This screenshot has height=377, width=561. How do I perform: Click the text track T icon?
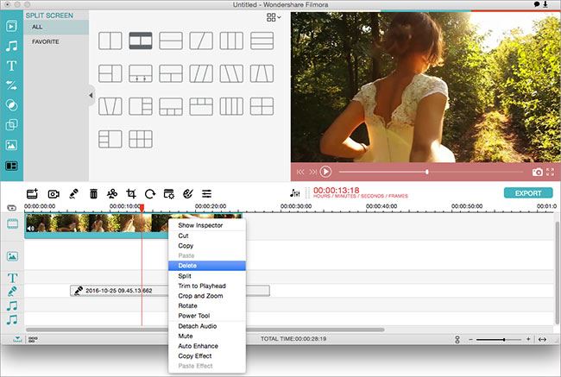[12, 278]
